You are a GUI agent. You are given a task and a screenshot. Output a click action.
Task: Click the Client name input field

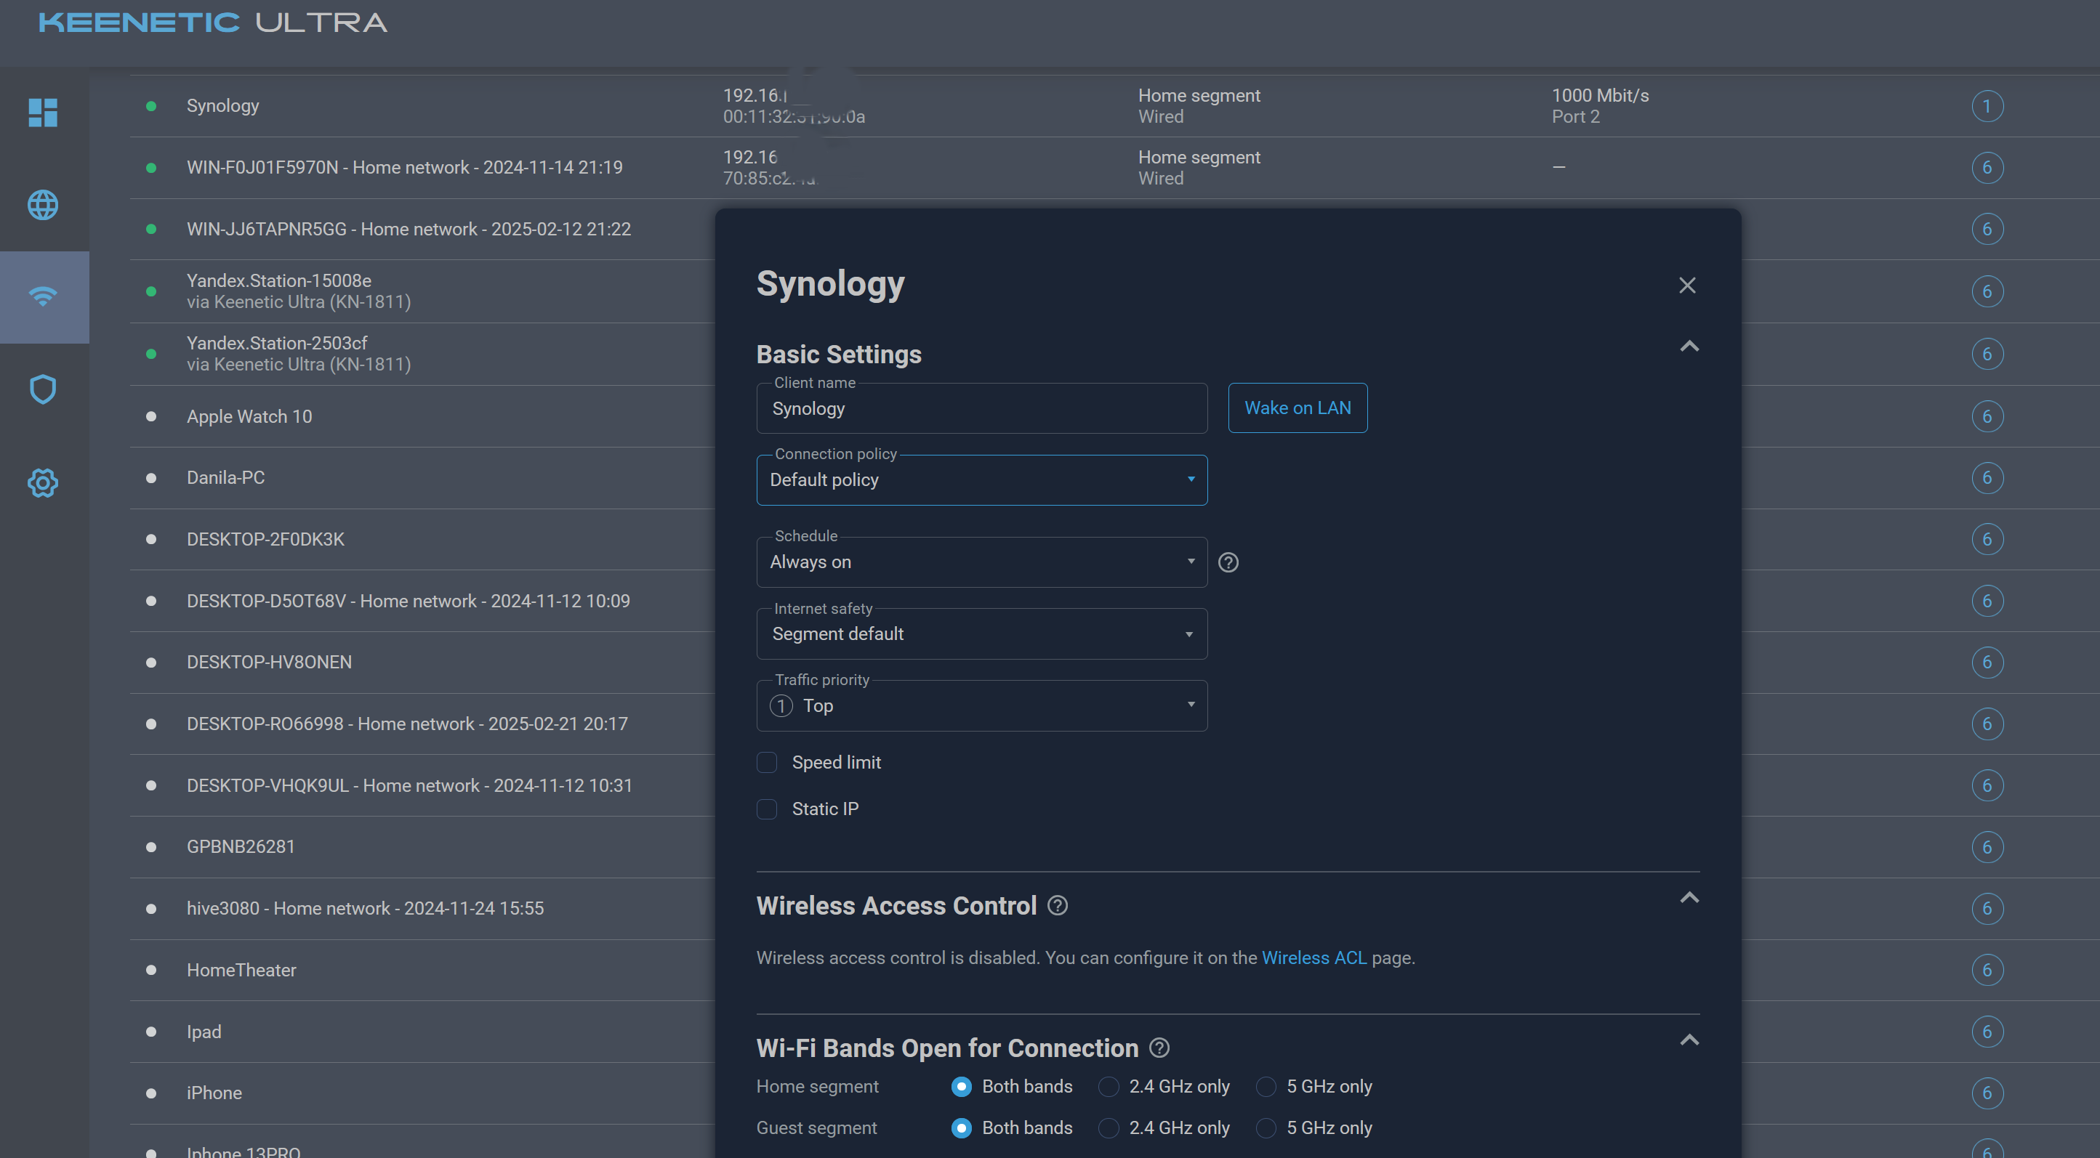981,409
